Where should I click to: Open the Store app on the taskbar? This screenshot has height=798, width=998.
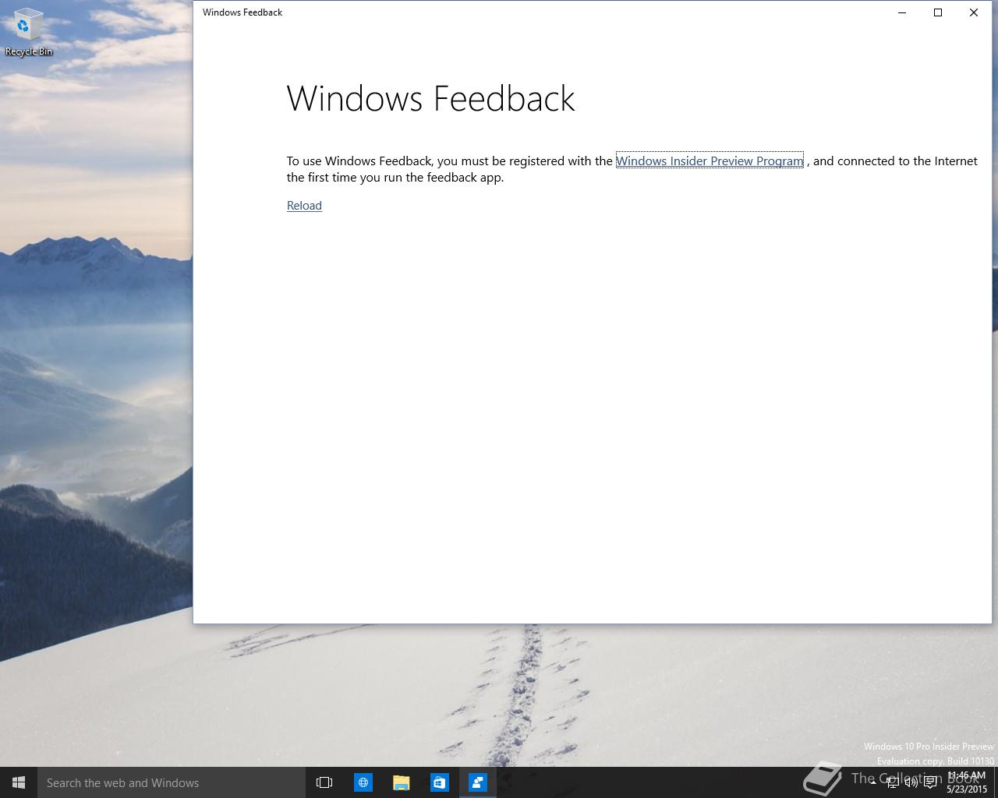[439, 782]
